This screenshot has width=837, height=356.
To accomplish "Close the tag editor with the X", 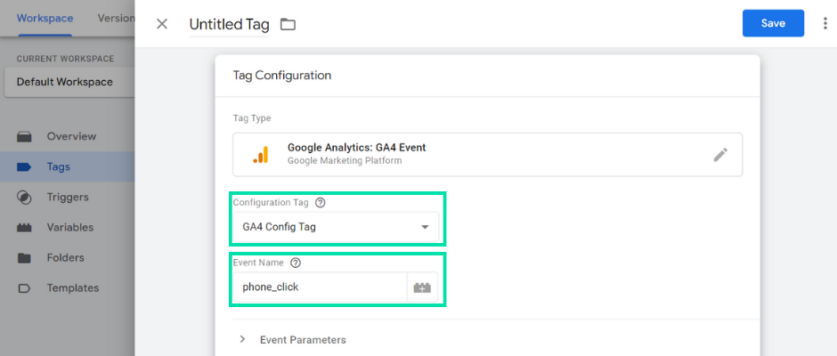I will point(162,24).
